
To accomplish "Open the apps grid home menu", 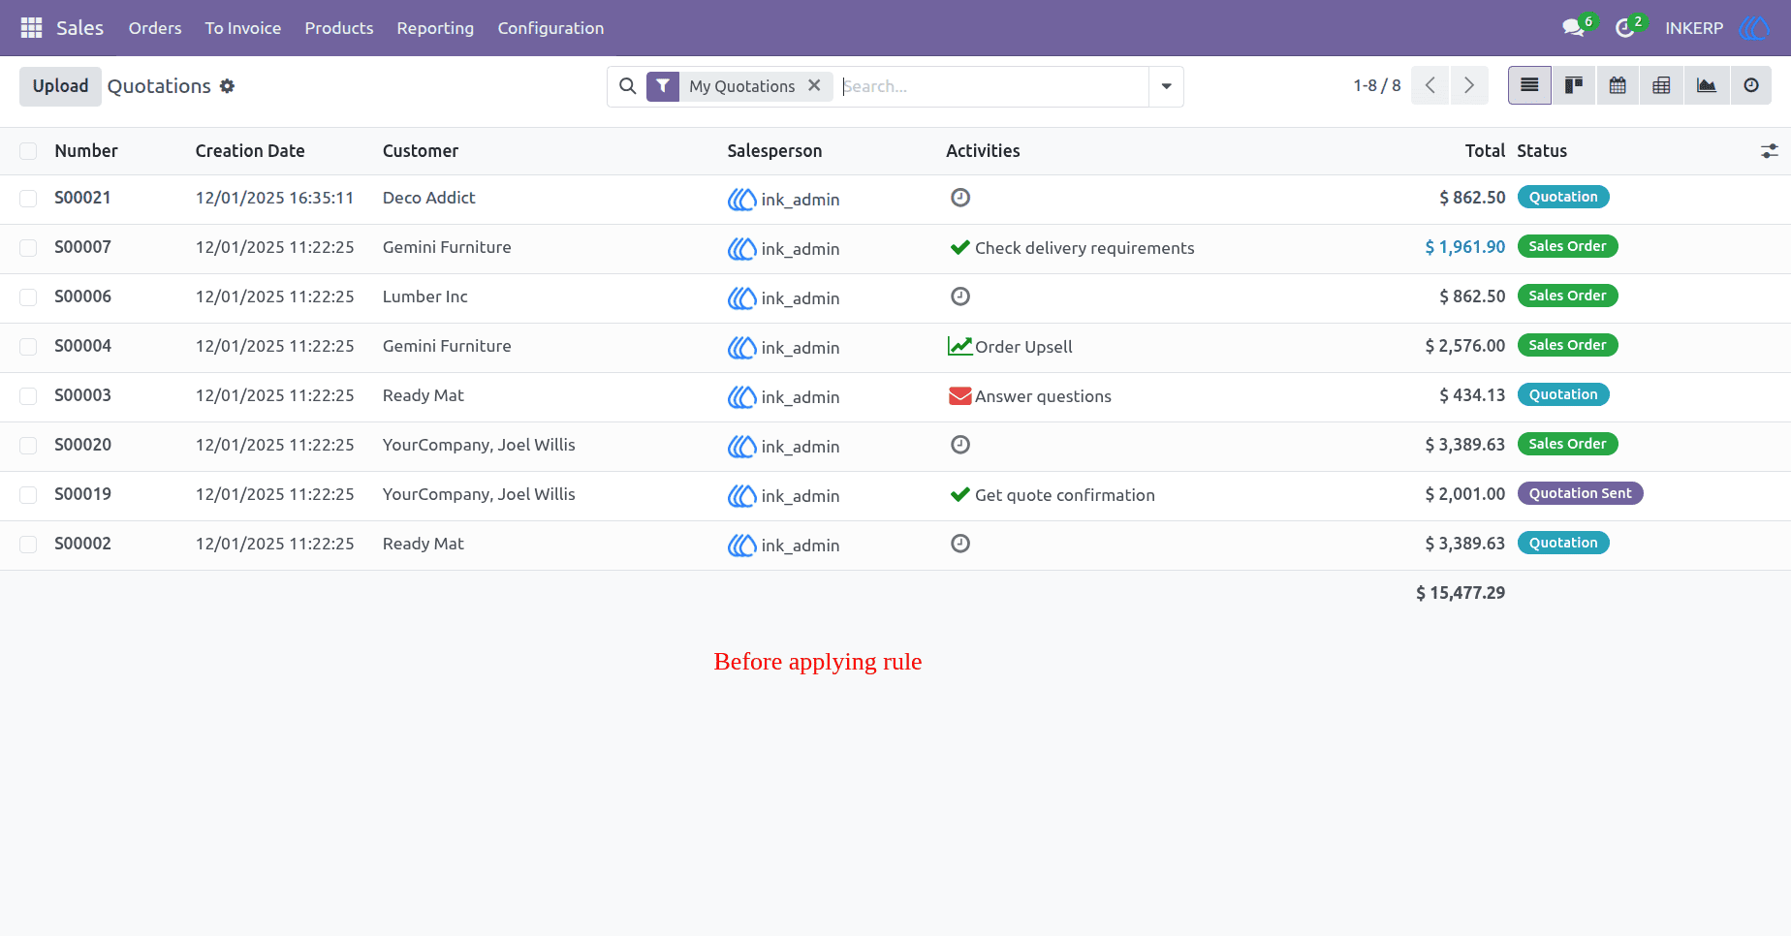I will click(x=31, y=28).
